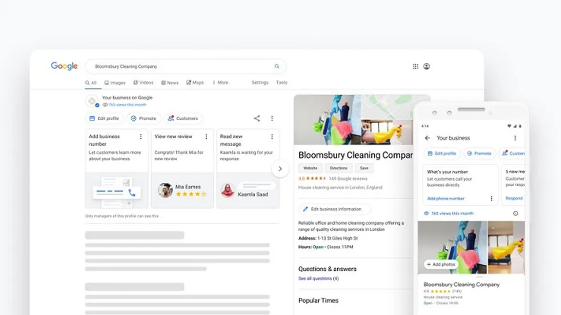Click the Google logo
This screenshot has width=561, height=315.
coord(64,66)
